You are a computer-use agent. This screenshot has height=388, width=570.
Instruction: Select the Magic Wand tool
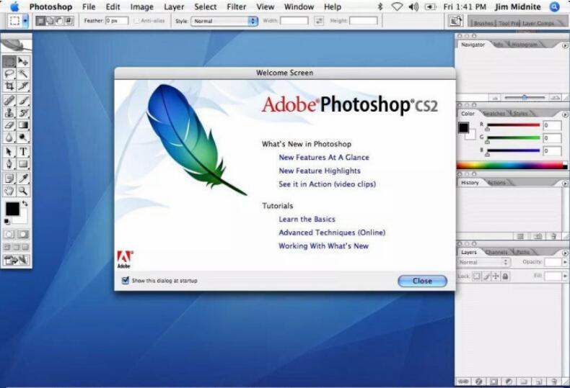23,74
